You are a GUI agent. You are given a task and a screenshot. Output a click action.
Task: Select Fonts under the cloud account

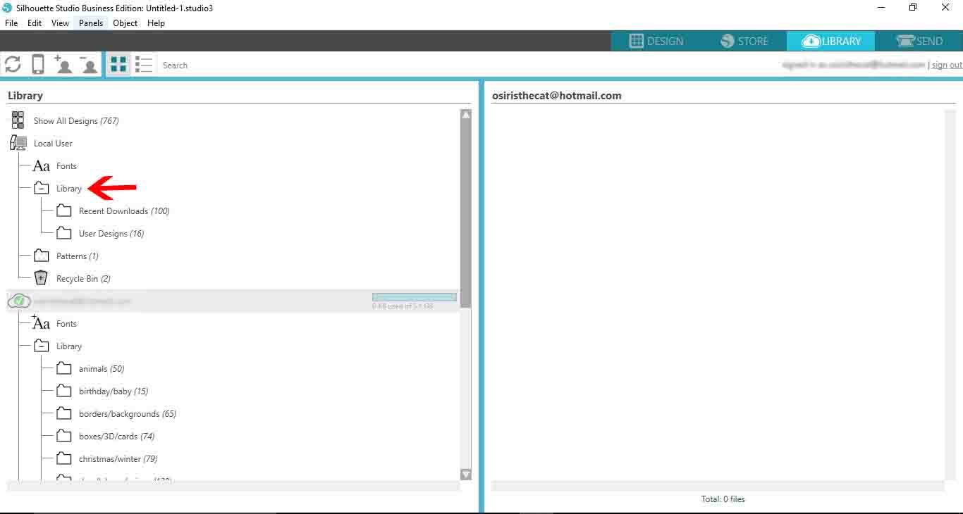click(66, 324)
